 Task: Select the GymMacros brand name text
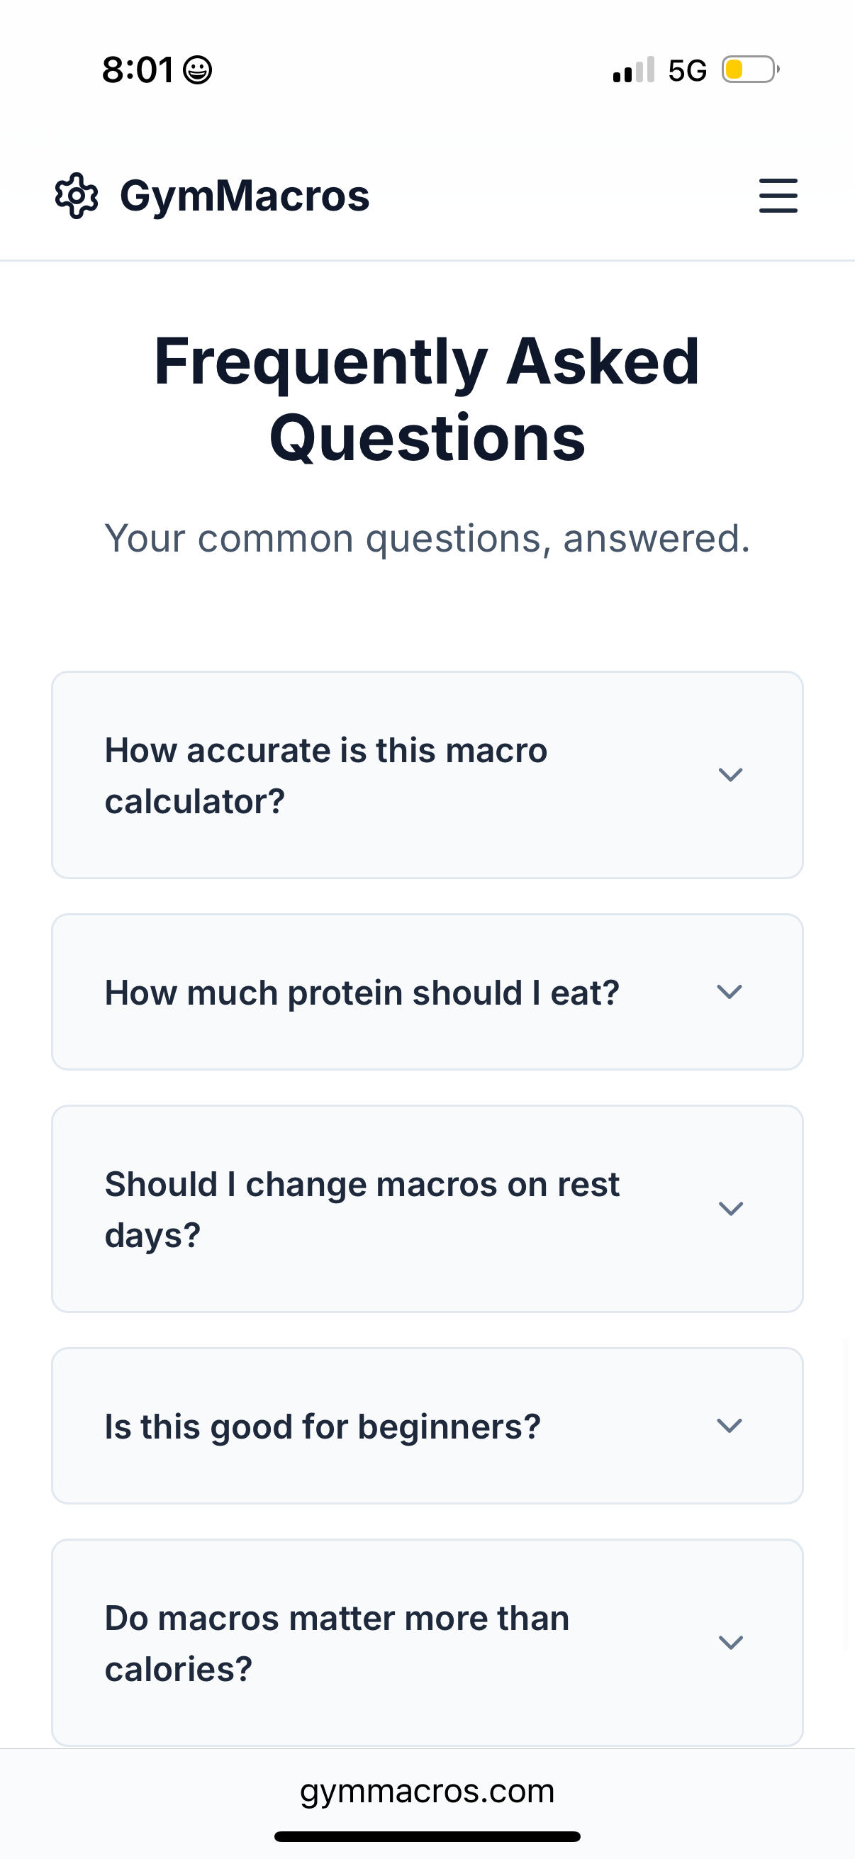point(244,195)
